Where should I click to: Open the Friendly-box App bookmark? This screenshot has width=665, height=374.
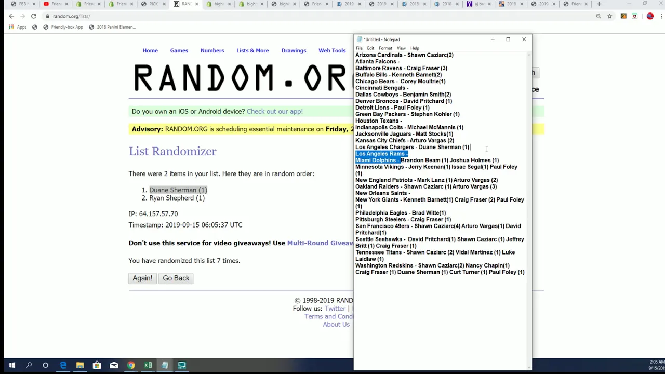tap(63, 27)
